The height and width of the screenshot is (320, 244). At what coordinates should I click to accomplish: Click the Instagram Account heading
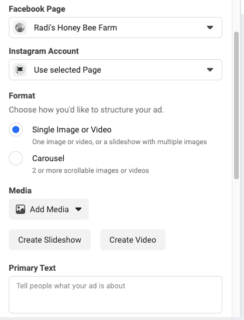pos(44,51)
